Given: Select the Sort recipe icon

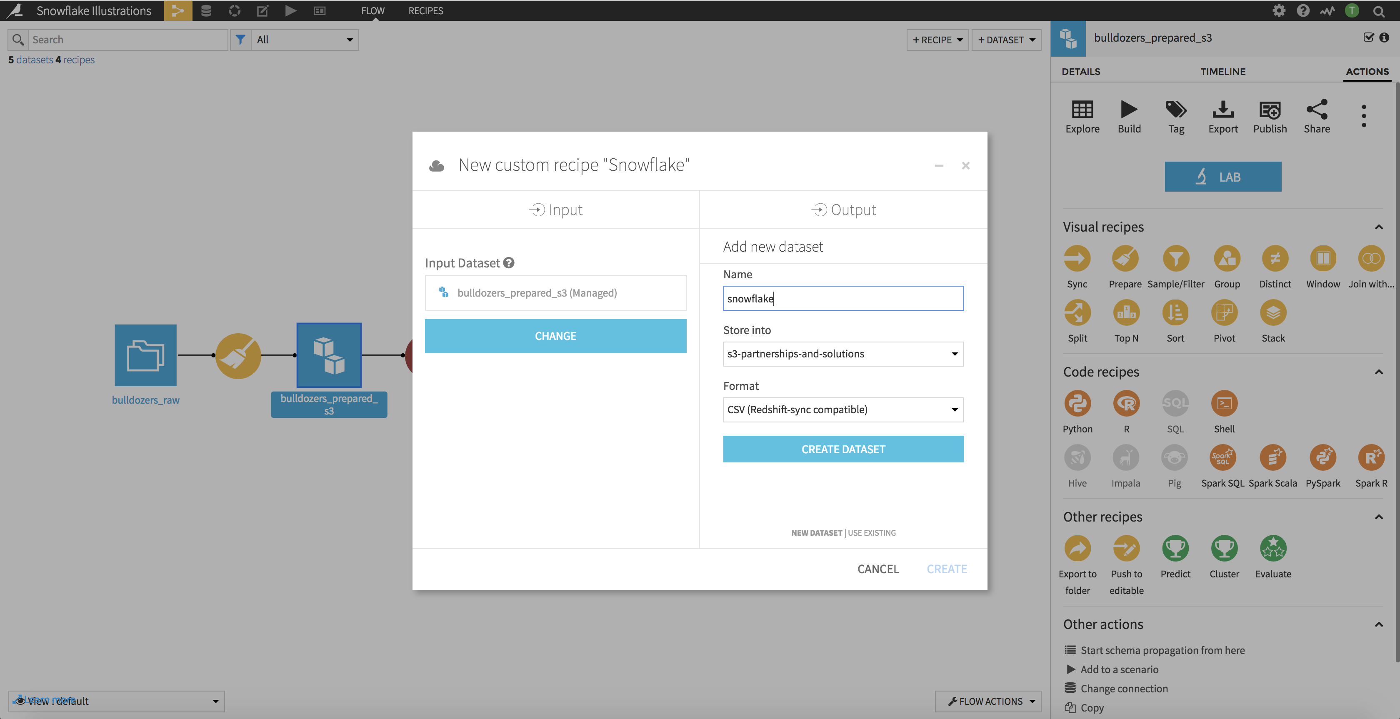Looking at the screenshot, I should point(1175,313).
